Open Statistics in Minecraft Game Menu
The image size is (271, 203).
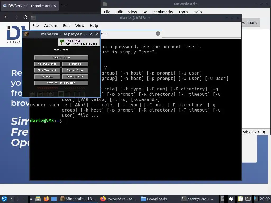(75, 64)
